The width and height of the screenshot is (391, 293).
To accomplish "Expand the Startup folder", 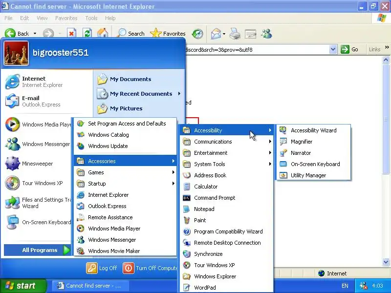I will click(x=125, y=184).
